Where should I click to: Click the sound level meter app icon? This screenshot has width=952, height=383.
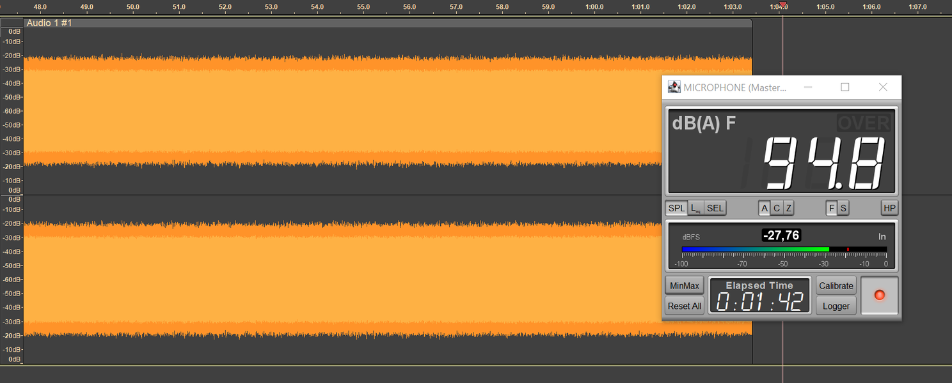coord(674,87)
